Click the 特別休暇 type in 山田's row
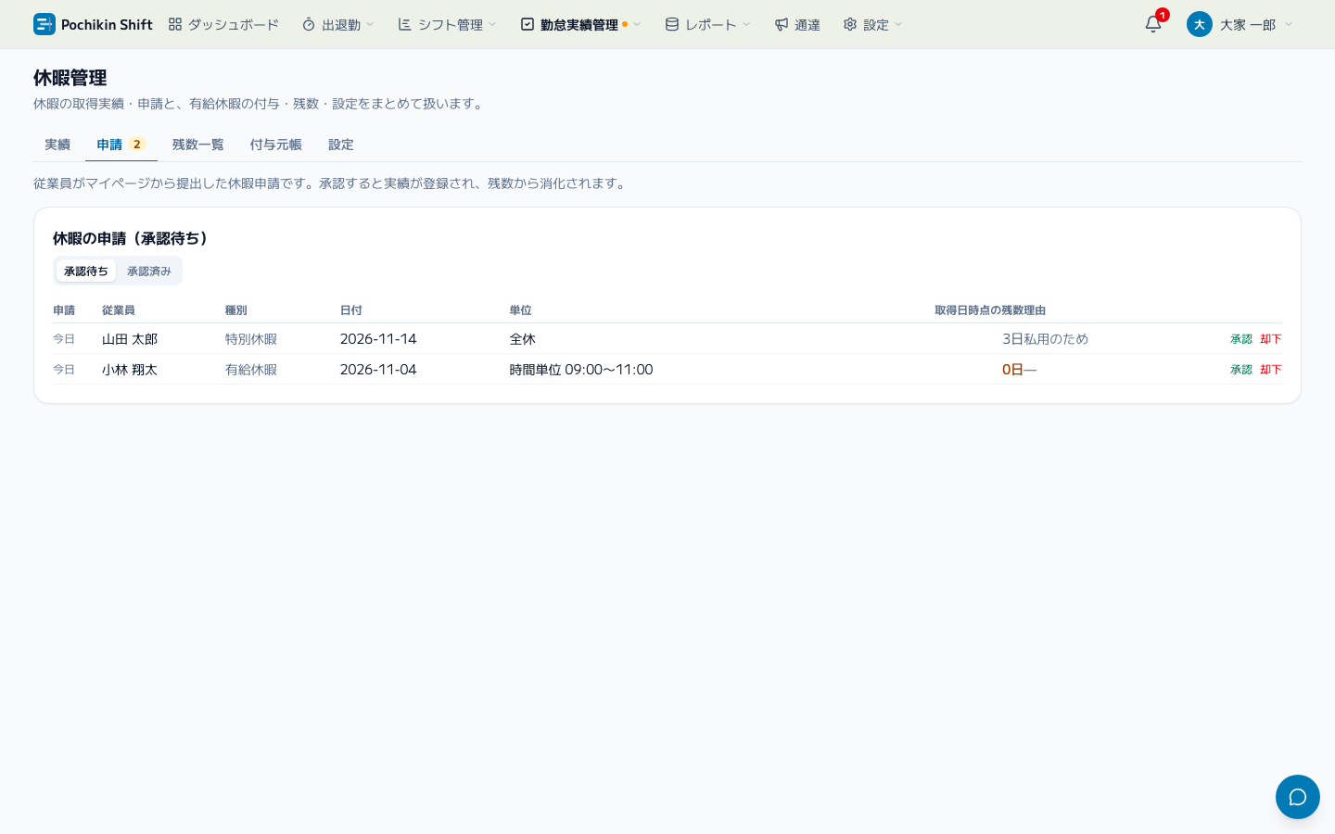The height and width of the screenshot is (834, 1335). click(251, 339)
